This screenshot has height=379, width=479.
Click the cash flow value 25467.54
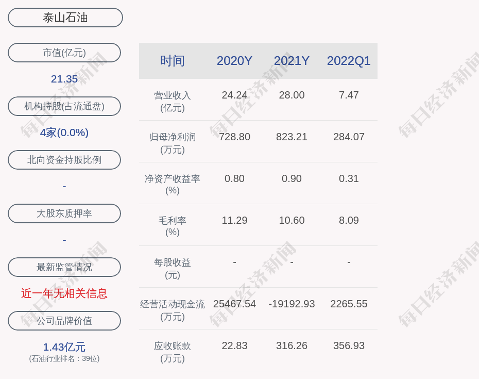[235, 304]
